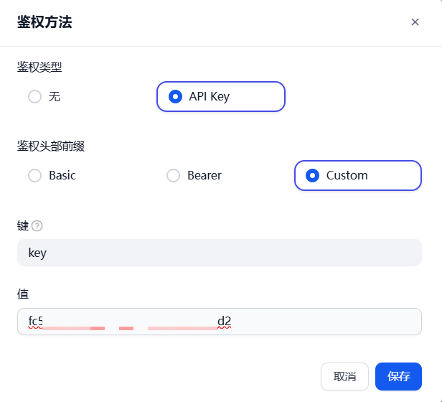Save settings with the 保存 button
The image size is (442, 402).
click(x=398, y=376)
